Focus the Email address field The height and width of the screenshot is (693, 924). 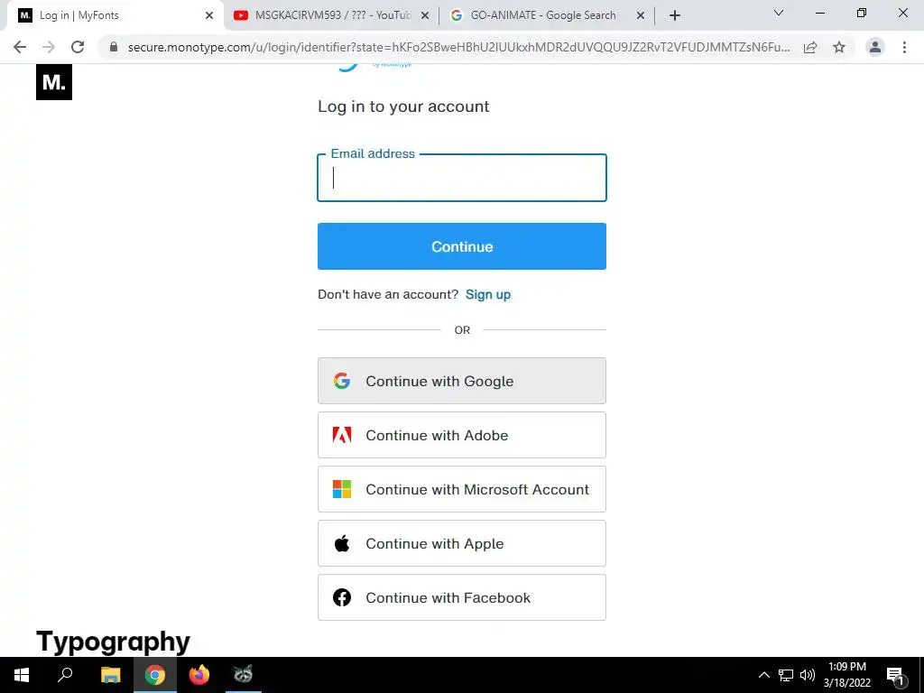[462, 178]
